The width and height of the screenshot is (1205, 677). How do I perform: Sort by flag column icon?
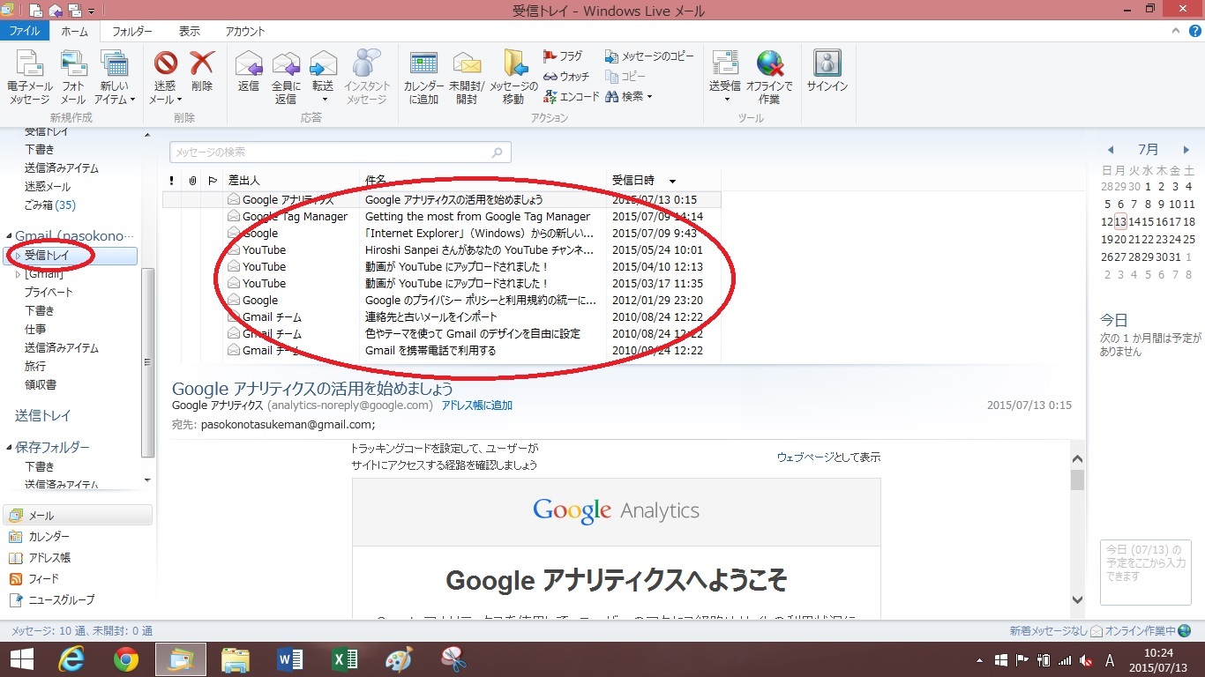pyautogui.click(x=213, y=180)
